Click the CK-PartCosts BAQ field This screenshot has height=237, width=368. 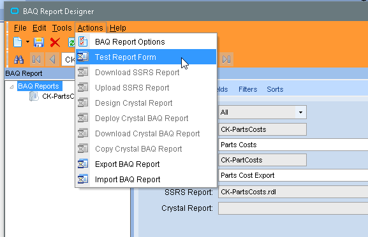coord(262,160)
